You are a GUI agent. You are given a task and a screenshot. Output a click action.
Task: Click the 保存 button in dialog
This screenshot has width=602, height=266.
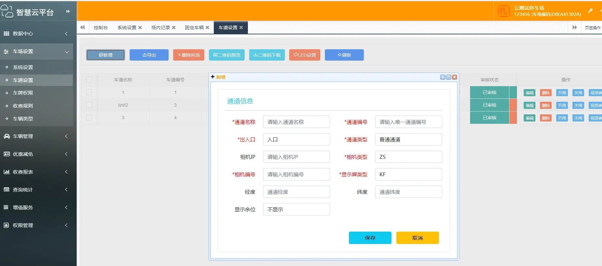pyautogui.click(x=370, y=238)
